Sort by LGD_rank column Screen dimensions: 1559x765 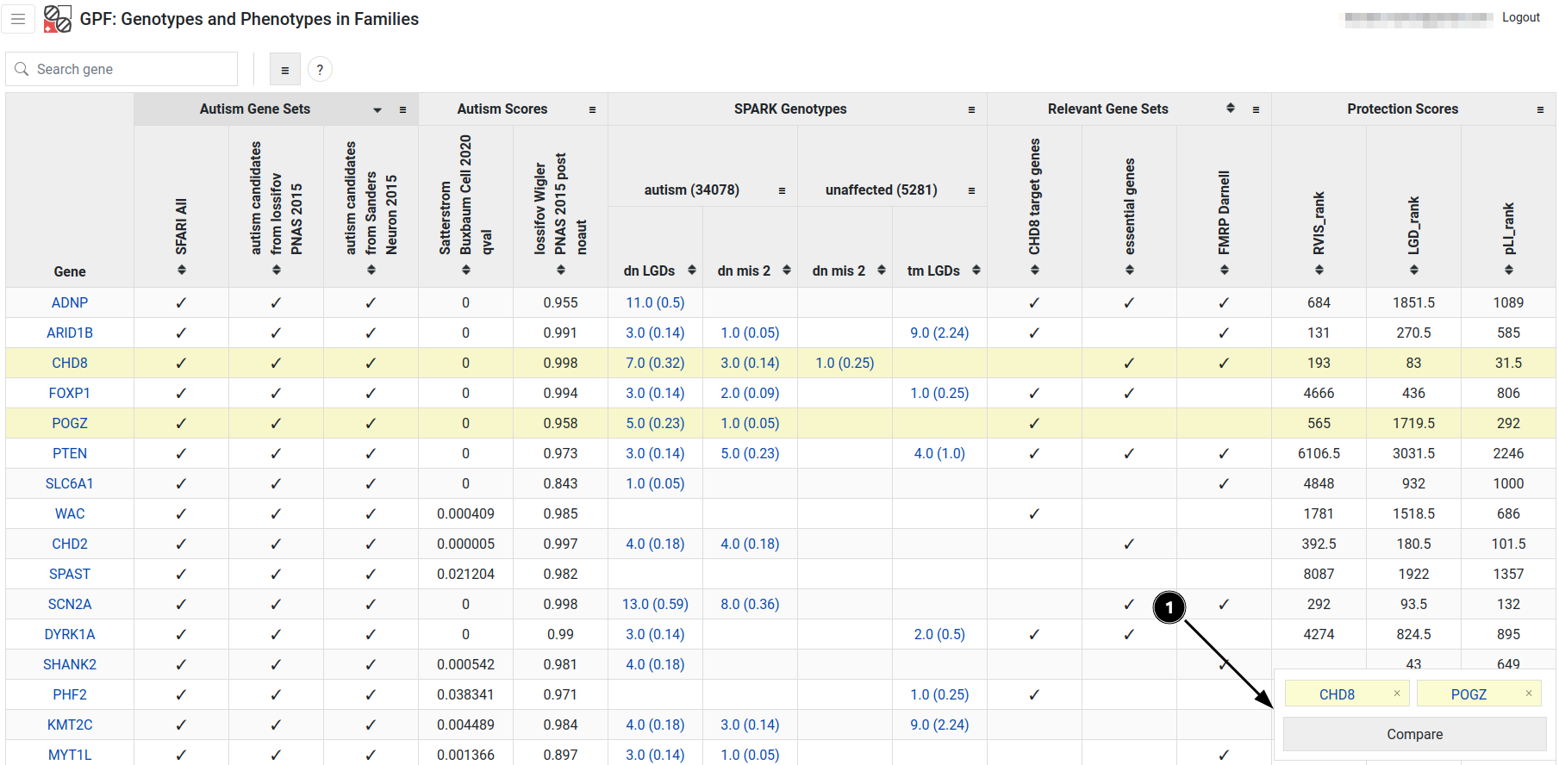click(x=1414, y=270)
